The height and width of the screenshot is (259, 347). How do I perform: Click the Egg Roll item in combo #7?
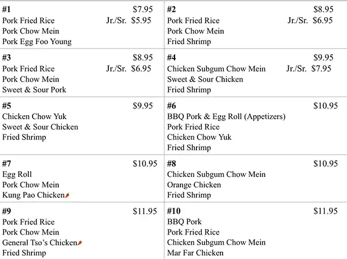[17, 174]
